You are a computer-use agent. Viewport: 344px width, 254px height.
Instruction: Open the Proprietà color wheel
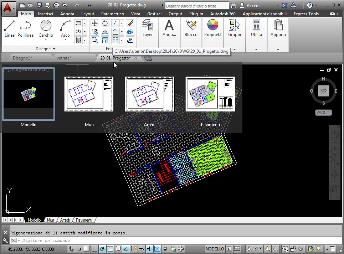tap(213, 26)
